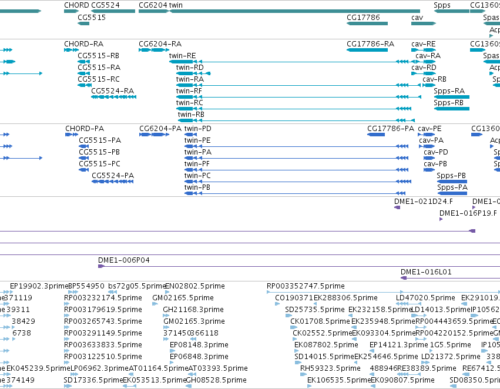Screen dimensions: 500x389
Task: Select clone DME1-016P19.F
Action: pyautogui.click(x=468, y=213)
